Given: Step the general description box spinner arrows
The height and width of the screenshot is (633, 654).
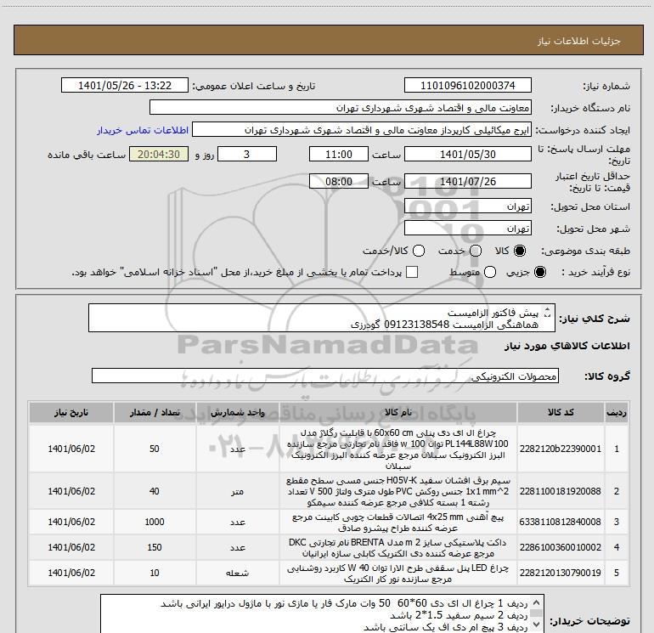Looking at the screenshot, I should (x=548, y=312).
